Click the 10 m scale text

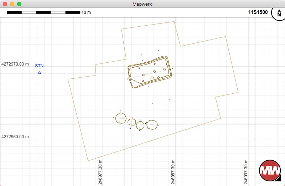(86, 12)
